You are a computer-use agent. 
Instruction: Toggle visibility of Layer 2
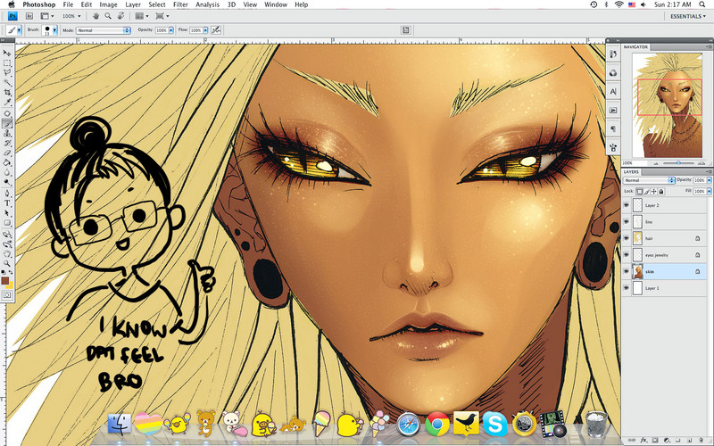coord(626,204)
